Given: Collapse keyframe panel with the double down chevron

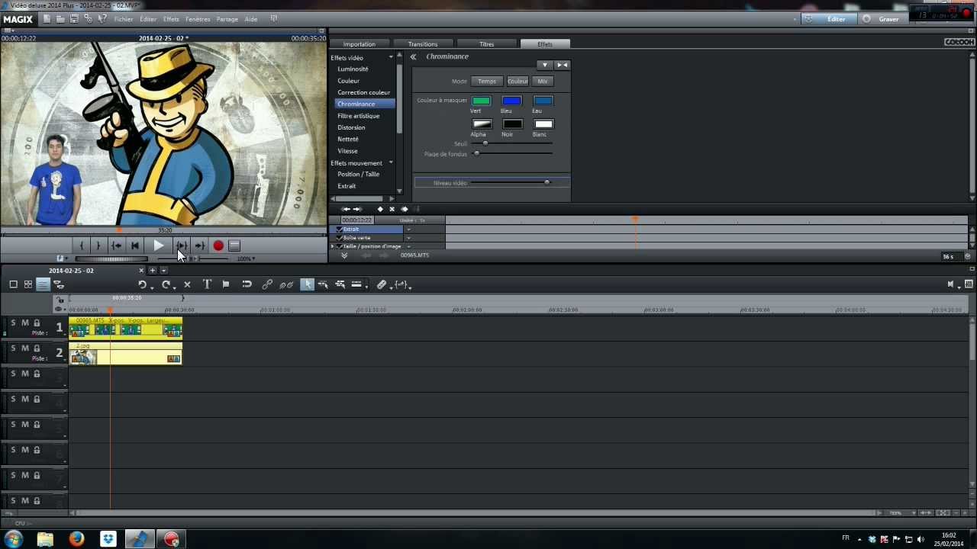Looking at the screenshot, I should tap(344, 255).
